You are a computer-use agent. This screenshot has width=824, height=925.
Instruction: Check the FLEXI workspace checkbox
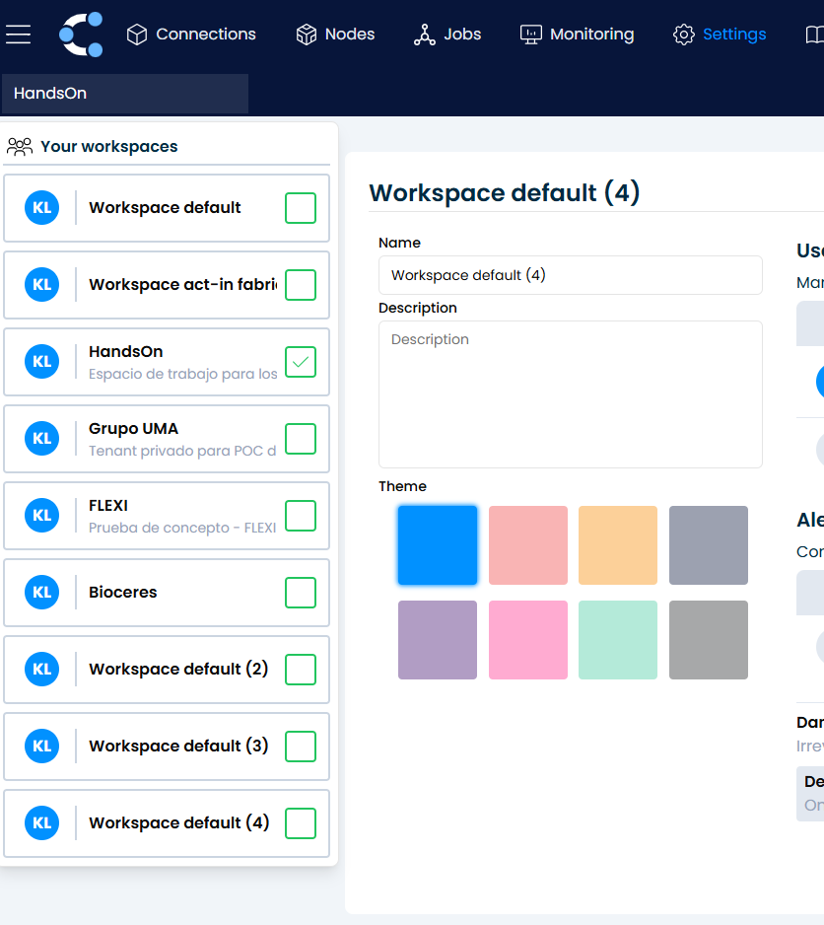click(x=301, y=516)
